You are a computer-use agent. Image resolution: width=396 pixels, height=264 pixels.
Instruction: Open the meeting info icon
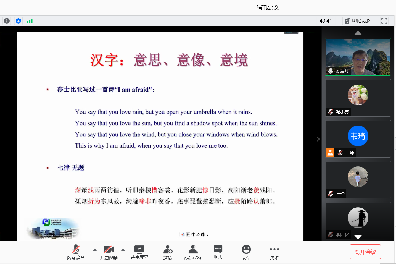[7, 21]
